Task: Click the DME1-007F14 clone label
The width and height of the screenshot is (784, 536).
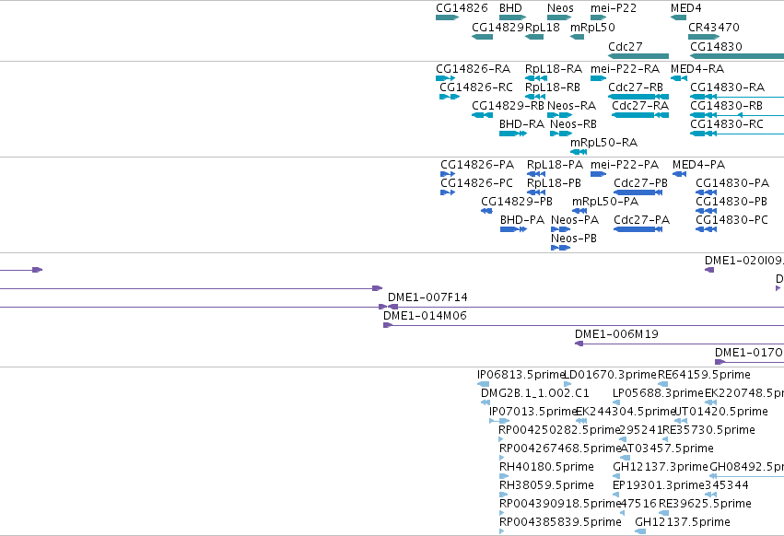Action: click(x=427, y=297)
